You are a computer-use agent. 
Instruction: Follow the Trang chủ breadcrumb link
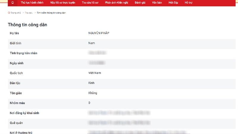[x=16, y=13]
